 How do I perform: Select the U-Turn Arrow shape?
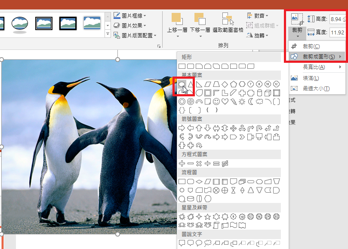coord(259,128)
